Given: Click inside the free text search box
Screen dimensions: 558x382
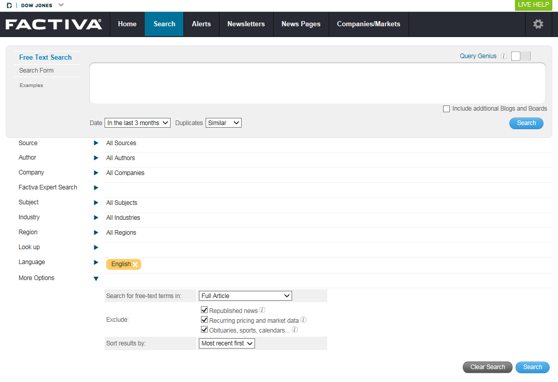Looking at the screenshot, I should point(317,83).
